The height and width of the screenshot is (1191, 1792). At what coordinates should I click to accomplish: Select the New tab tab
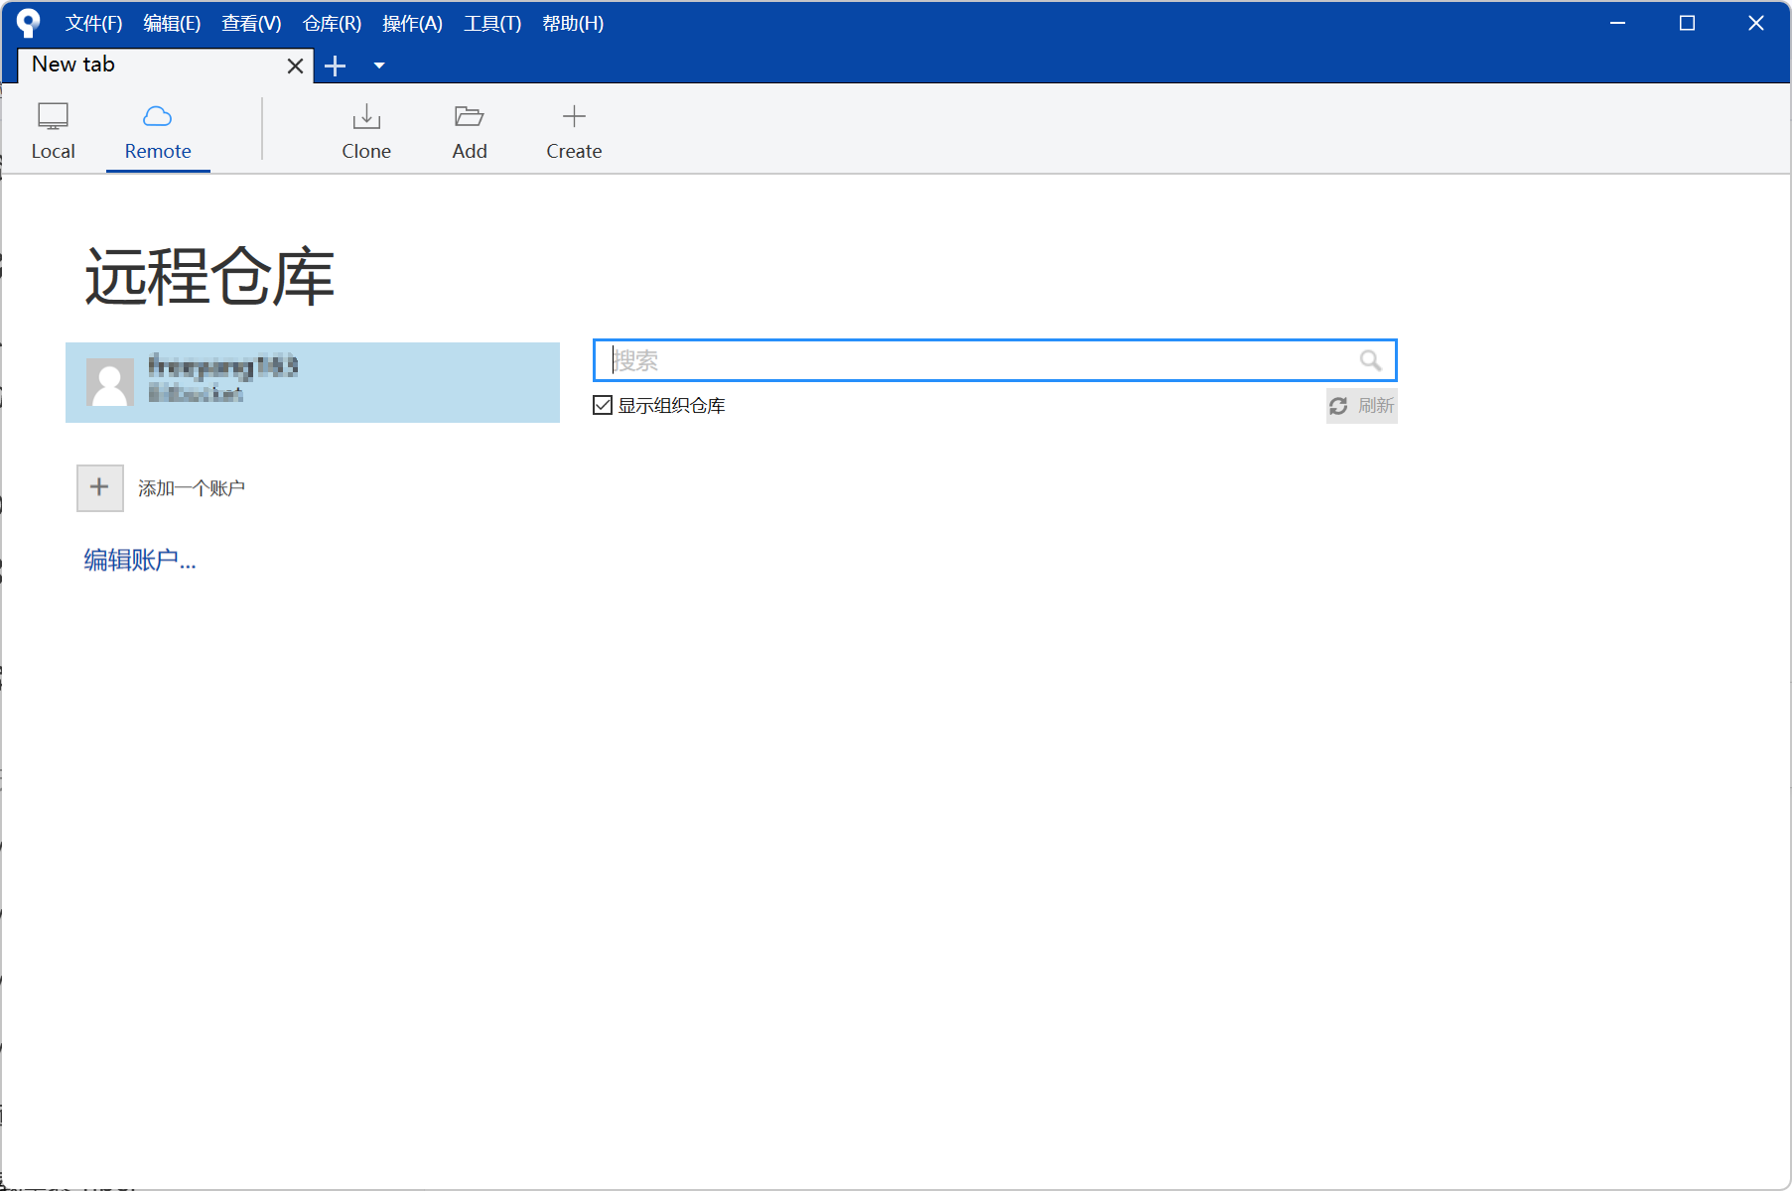click(165, 66)
